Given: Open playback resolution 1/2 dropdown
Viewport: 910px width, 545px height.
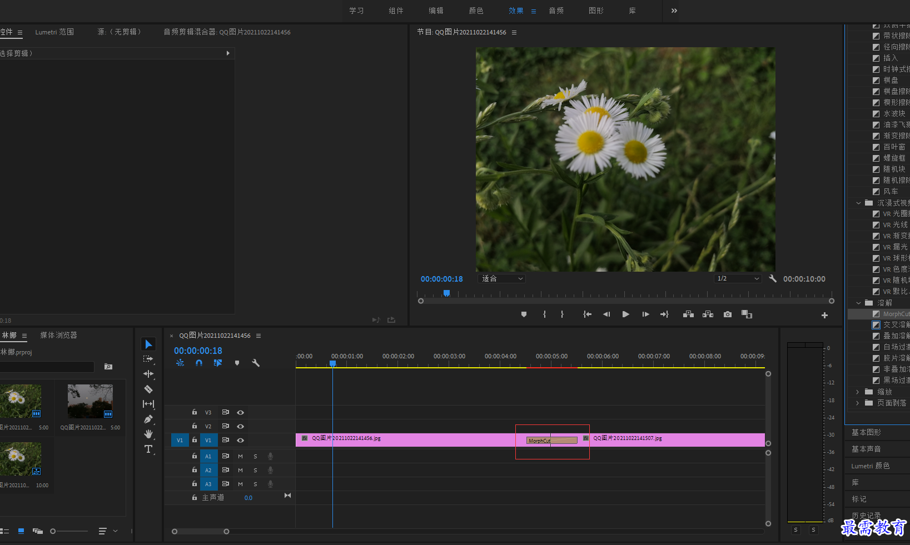Looking at the screenshot, I should (x=738, y=278).
